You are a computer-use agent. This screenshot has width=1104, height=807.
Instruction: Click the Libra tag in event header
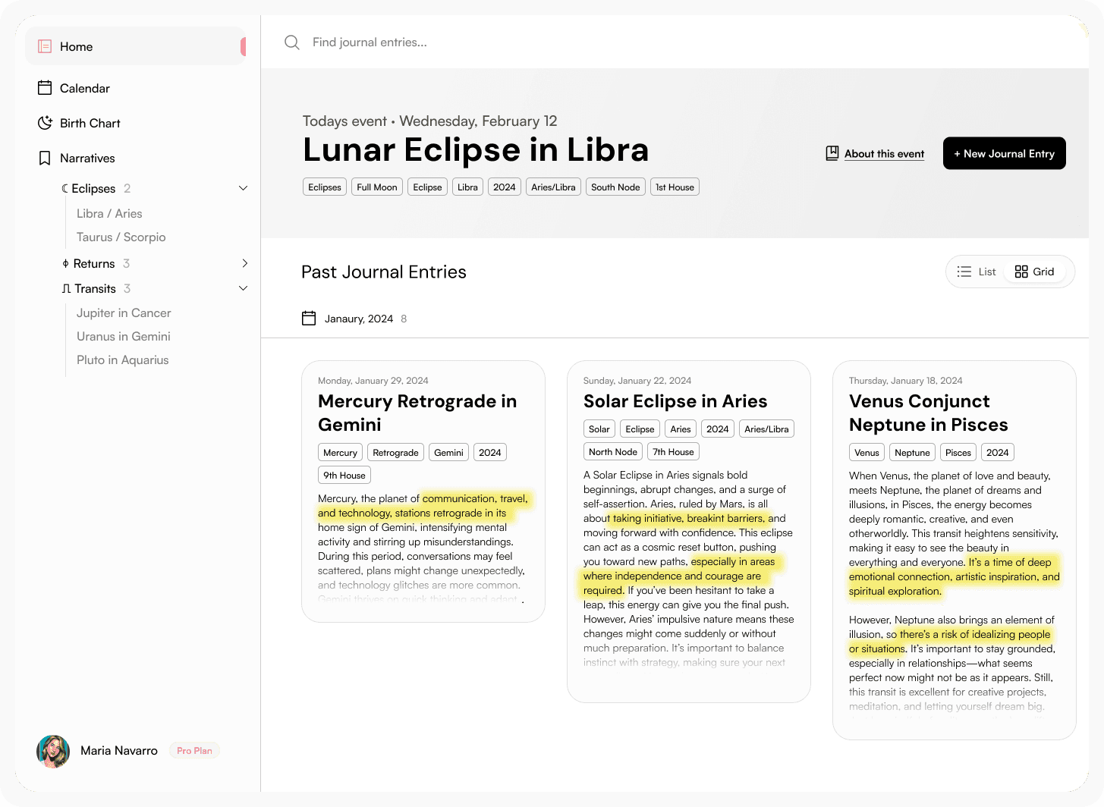pos(467,187)
